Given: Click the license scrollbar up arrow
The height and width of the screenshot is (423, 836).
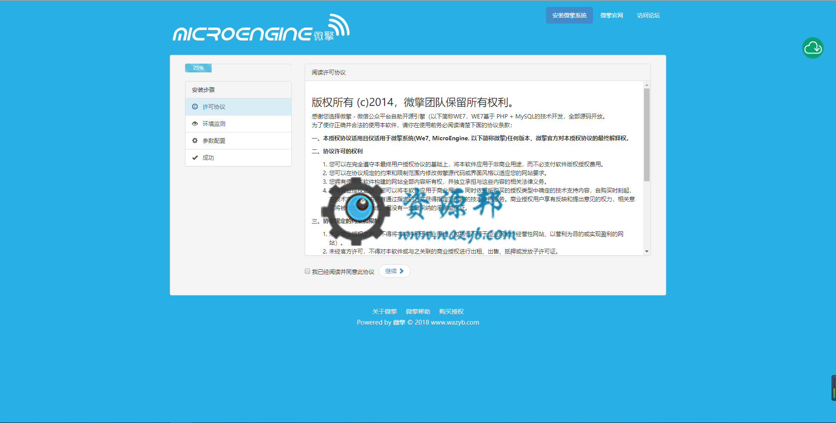Looking at the screenshot, I should pos(647,85).
